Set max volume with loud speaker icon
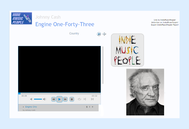Viewport: 189px width, 129px height. coord(44,99)
